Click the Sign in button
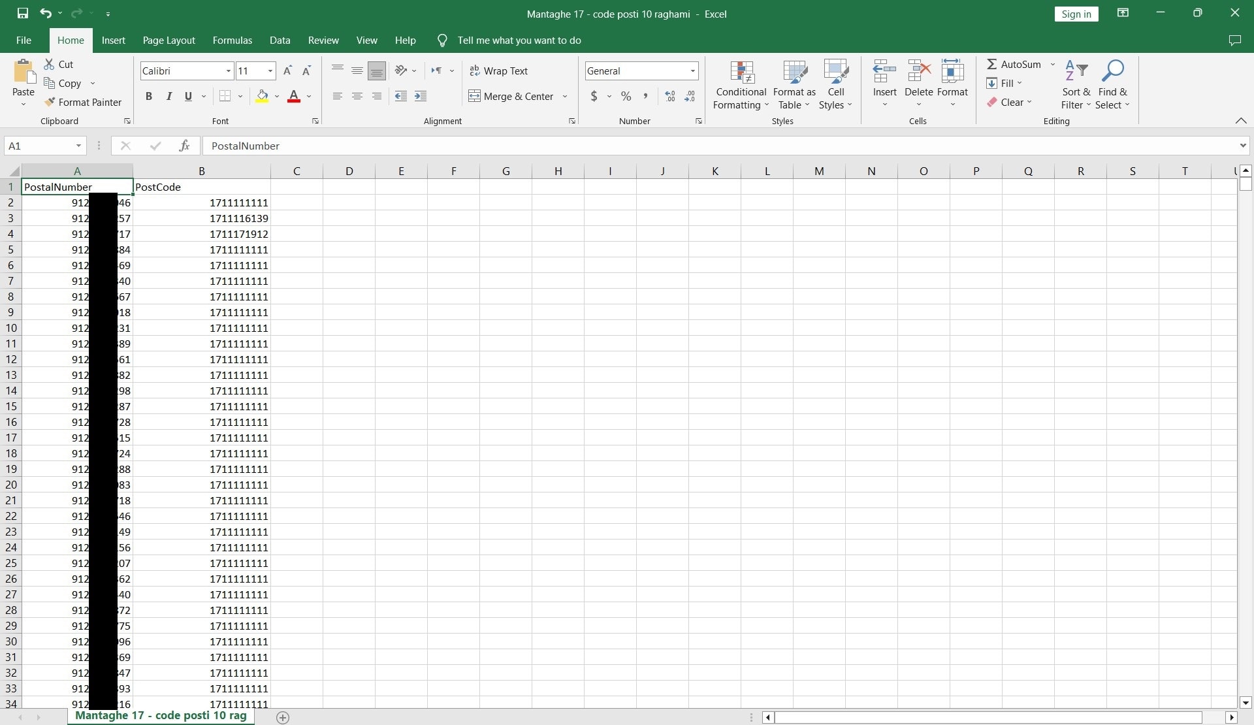 1076,14
